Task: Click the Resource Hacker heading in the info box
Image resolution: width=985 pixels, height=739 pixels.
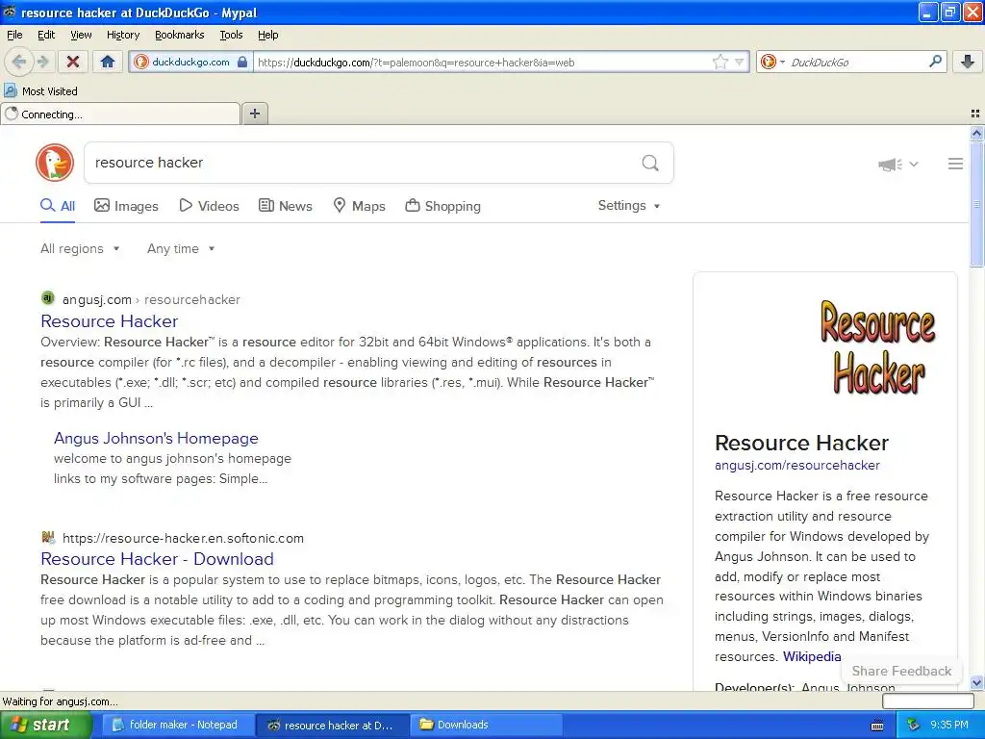Action: point(801,443)
